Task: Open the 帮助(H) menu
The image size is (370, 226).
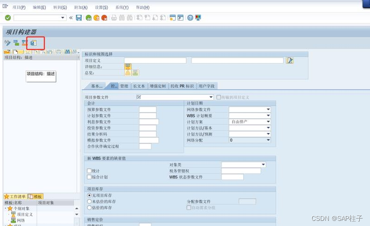Action: [142, 7]
